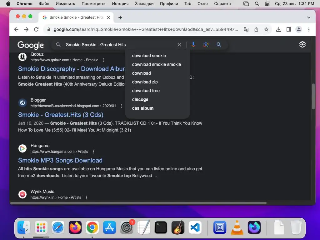
Task: Open macOS Control Center in menu bar
Action: (x=267, y=4)
